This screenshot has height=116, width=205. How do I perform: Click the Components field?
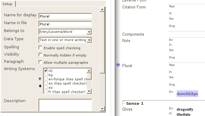click(x=186, y=34)
